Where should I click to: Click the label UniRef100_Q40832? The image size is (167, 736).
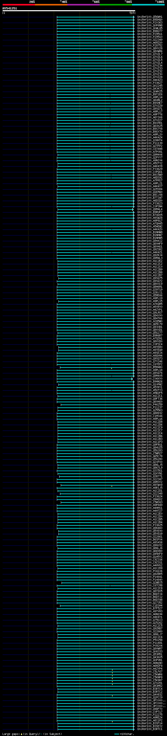pyautogui.click(x=150, y=694)
